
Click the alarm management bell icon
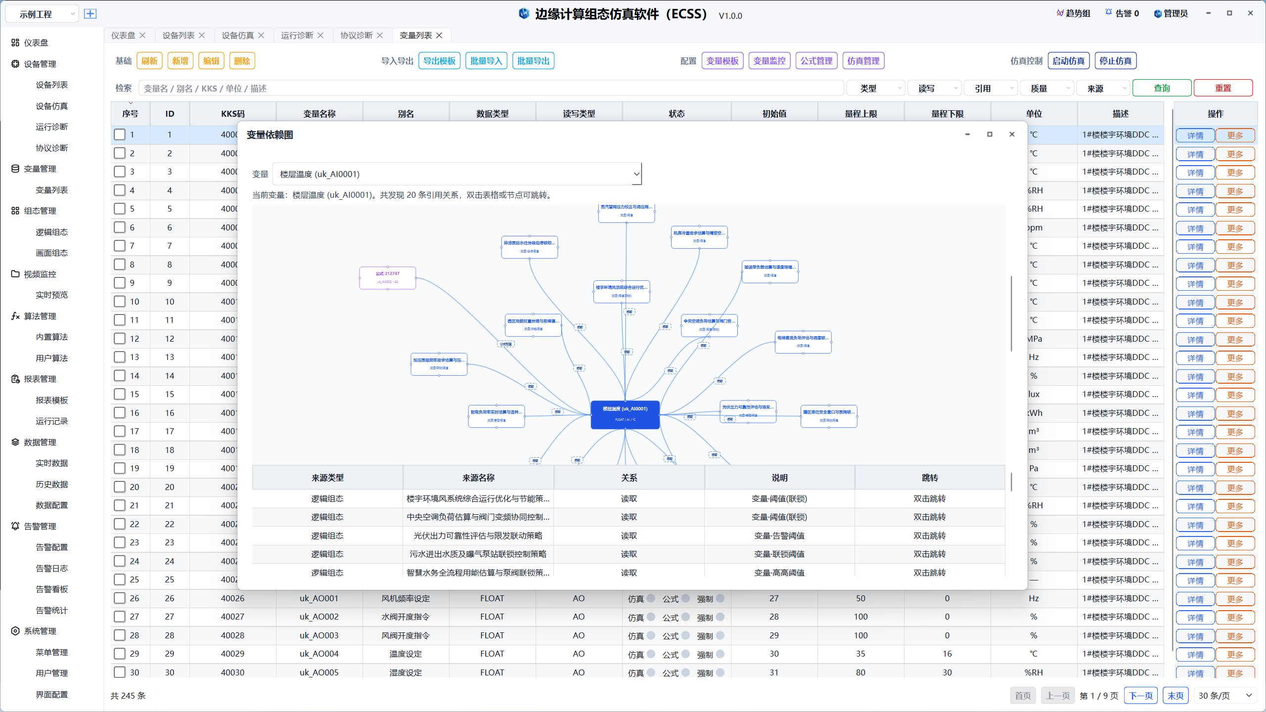(x=15, y=526)
